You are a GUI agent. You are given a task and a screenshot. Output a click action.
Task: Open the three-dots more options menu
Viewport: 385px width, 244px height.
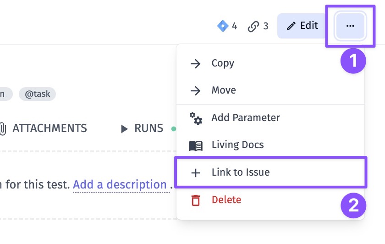(x=351, y=26)
